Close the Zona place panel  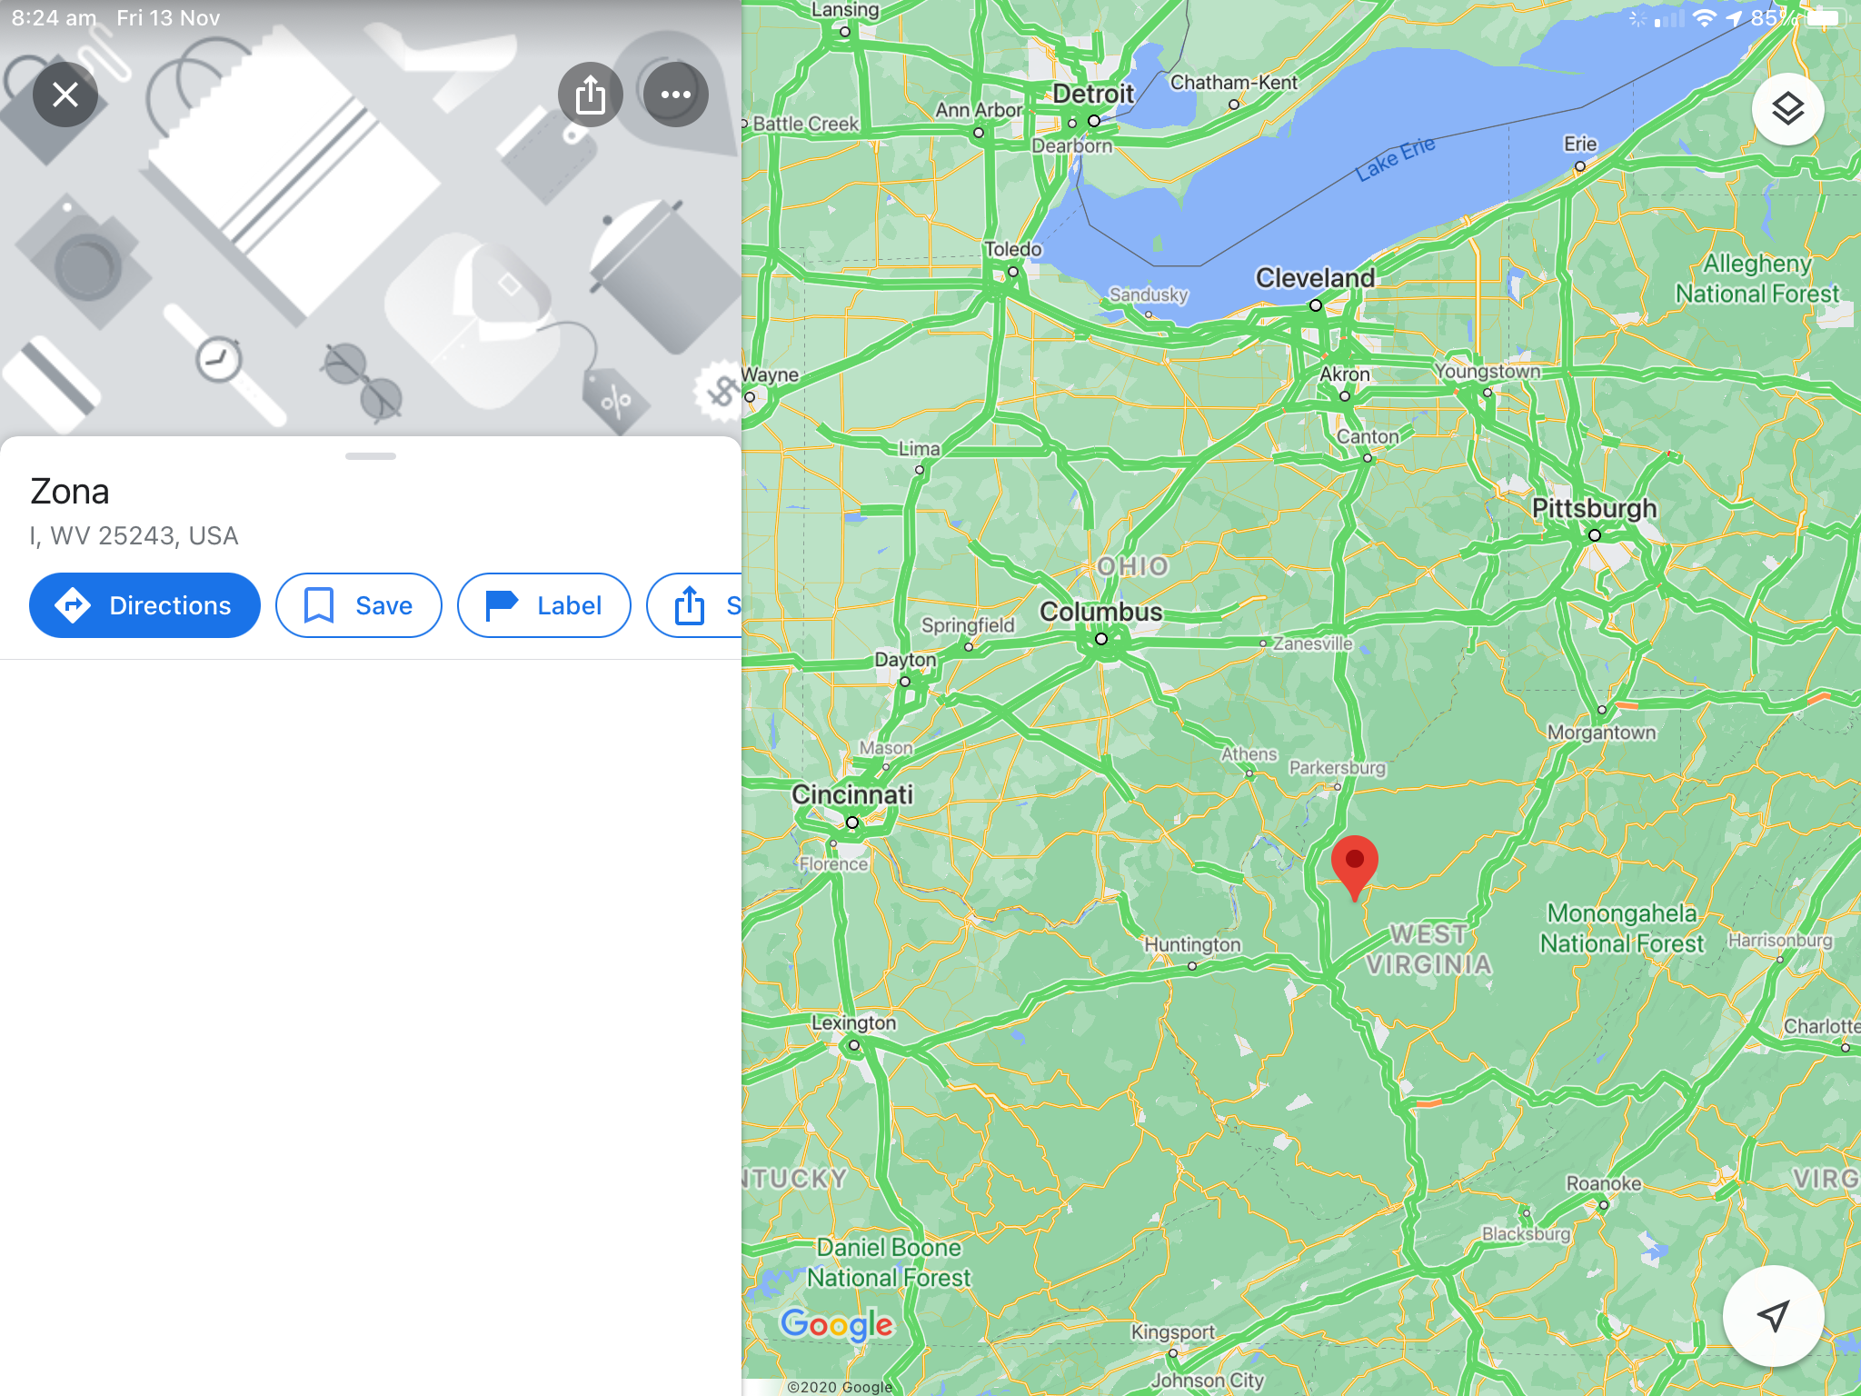(65, 95)
